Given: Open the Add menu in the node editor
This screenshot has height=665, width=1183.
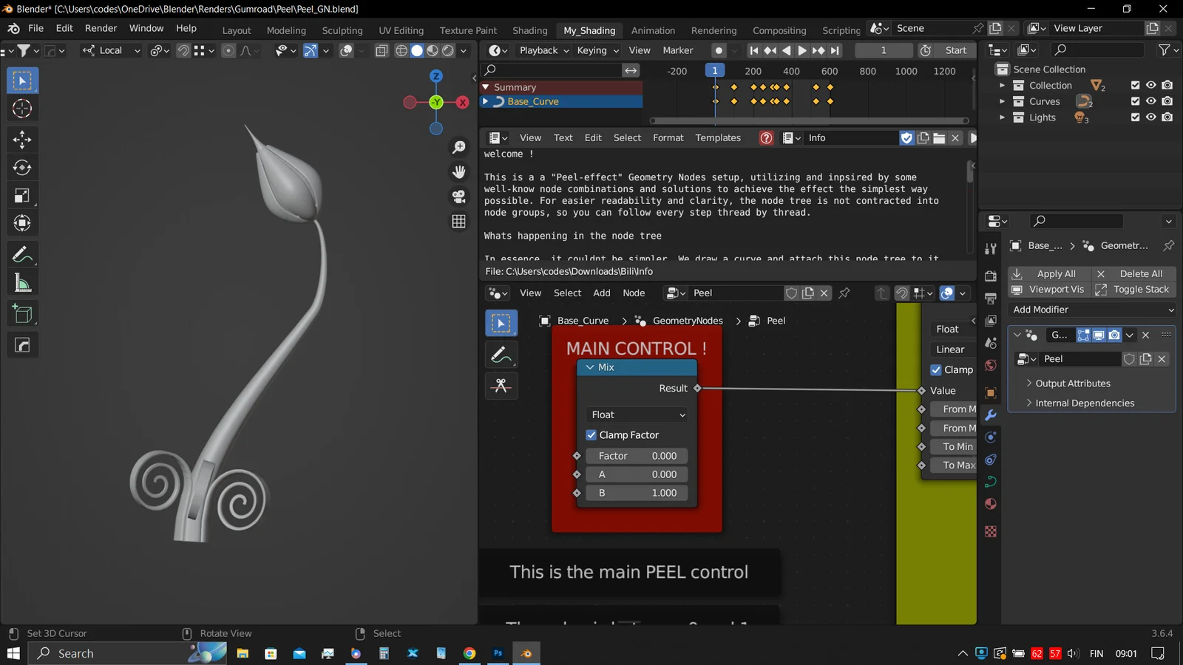Looking at the screenshot, I should pos(601,293).
